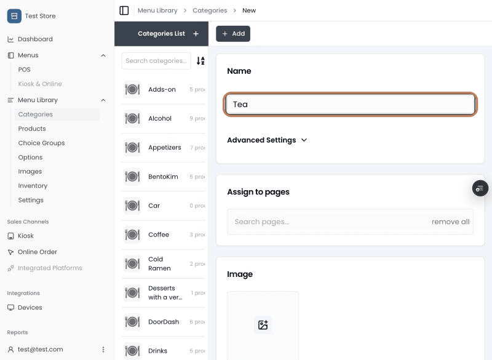The height and width of the screenshot is (360, 492).
Task: Click the DoorDash category plate icon
Action: coord(132,322)
